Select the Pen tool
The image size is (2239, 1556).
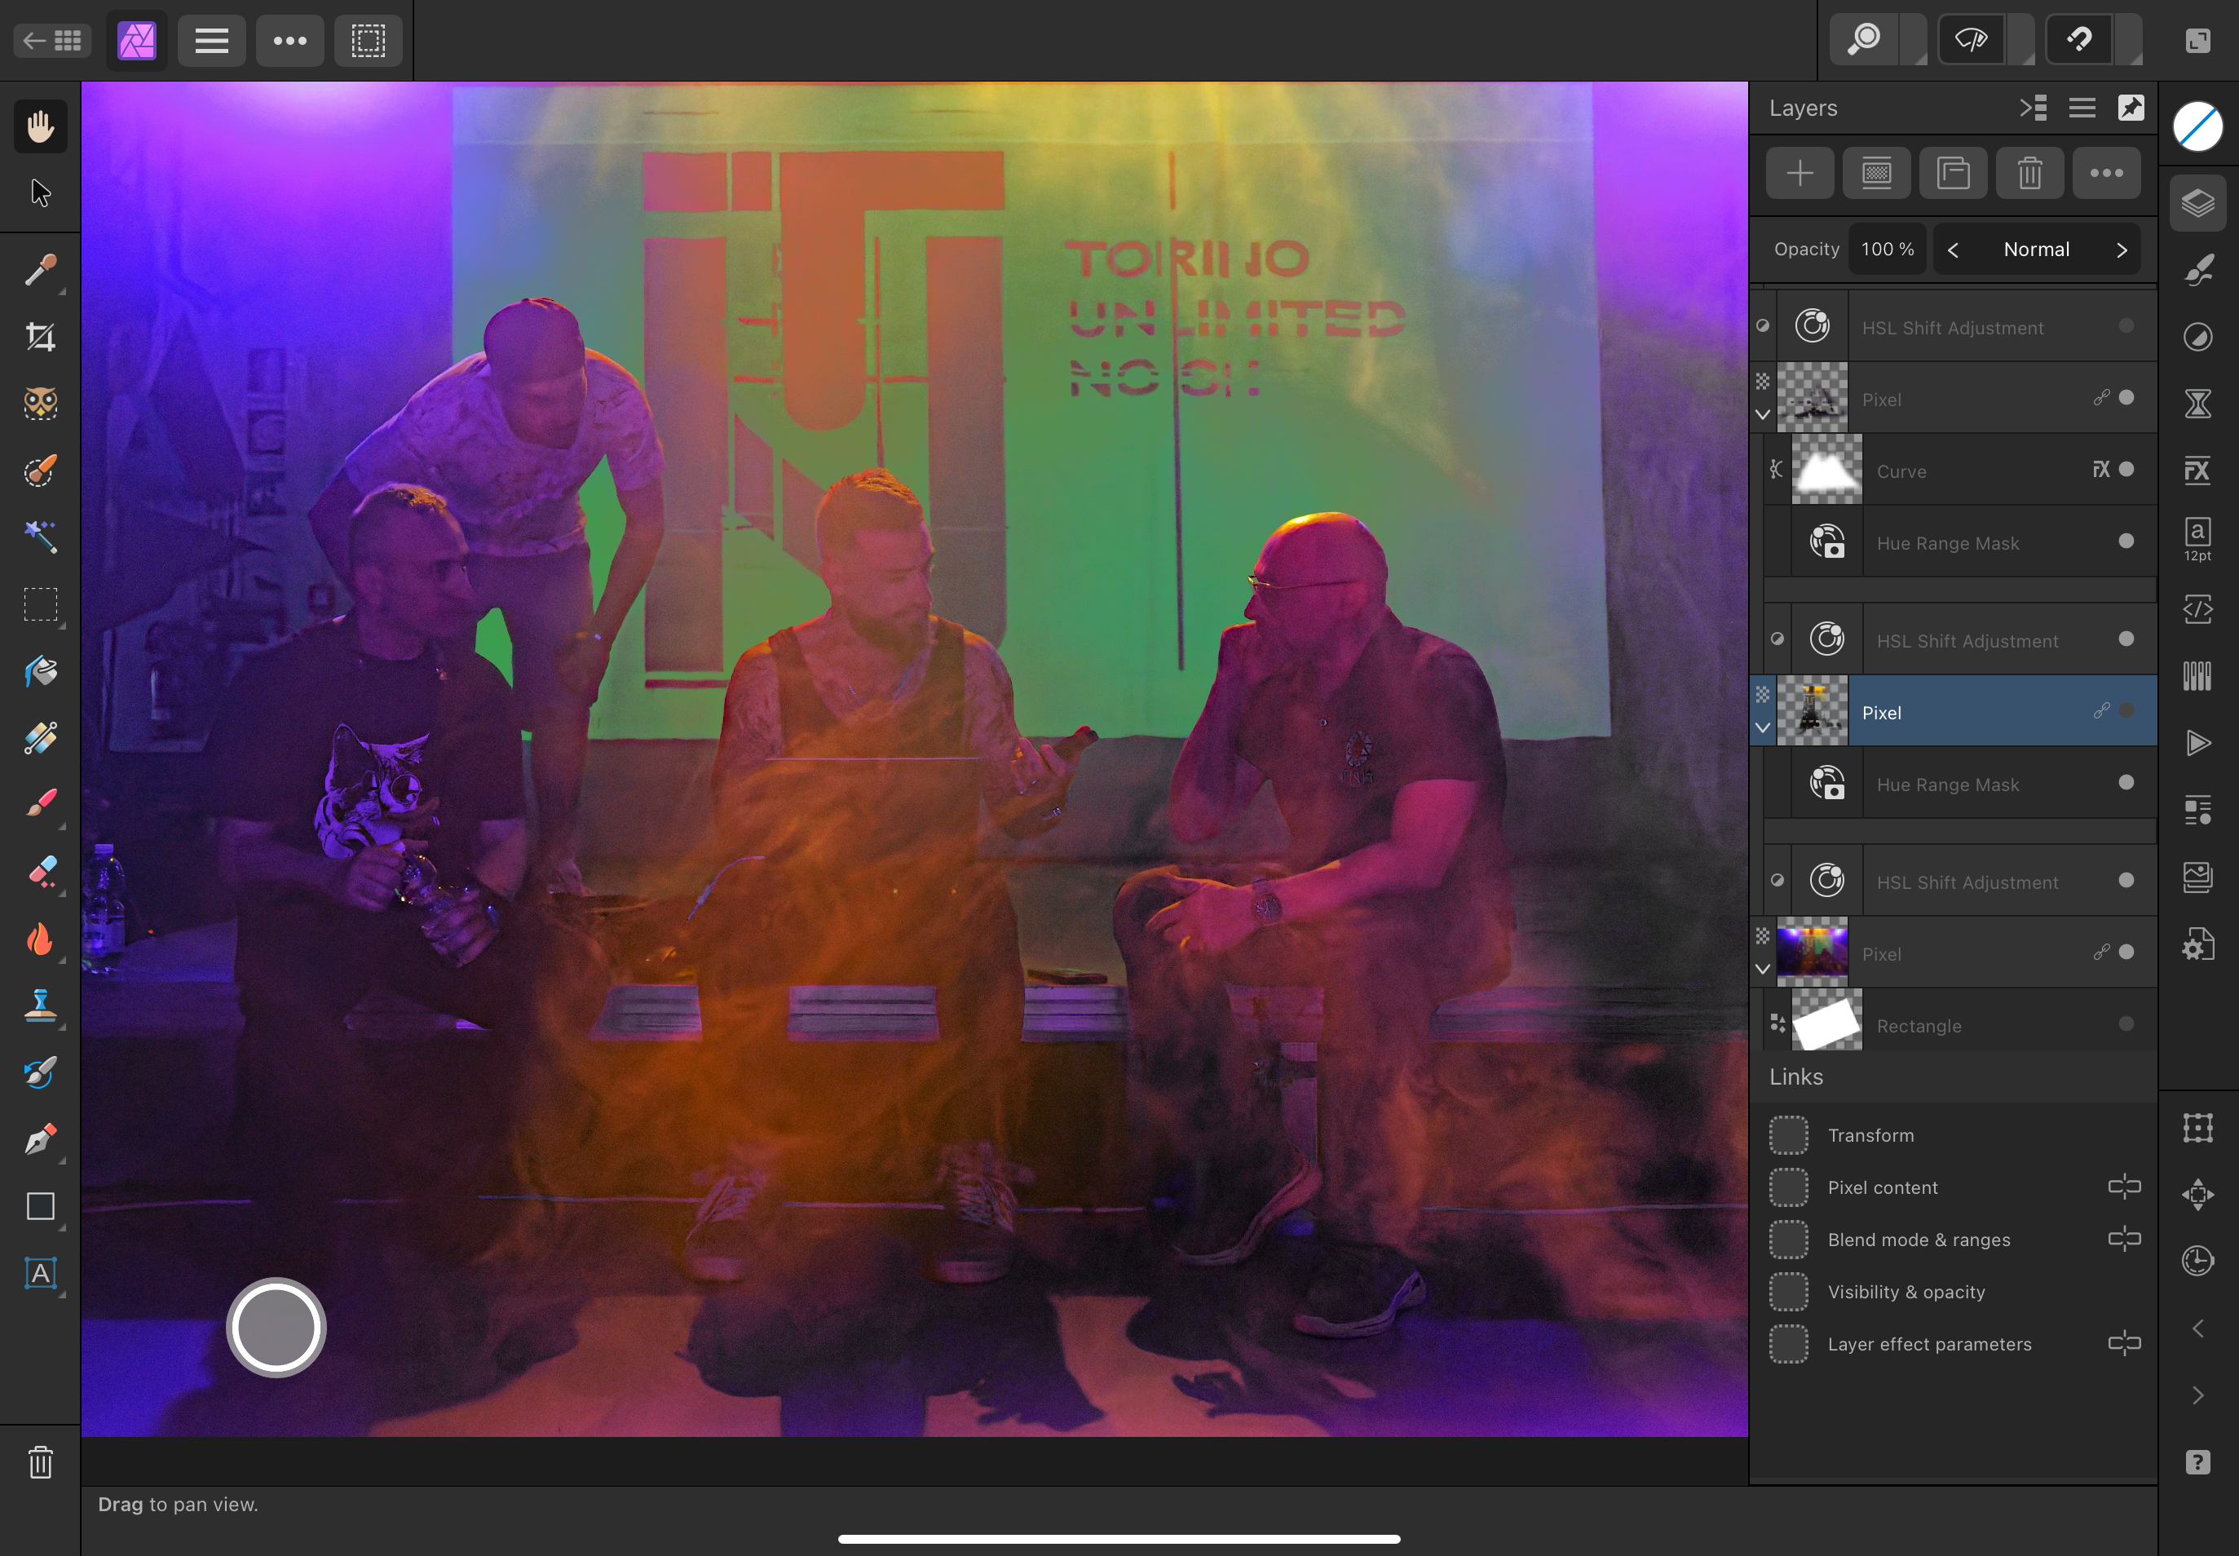(40, 1138)
